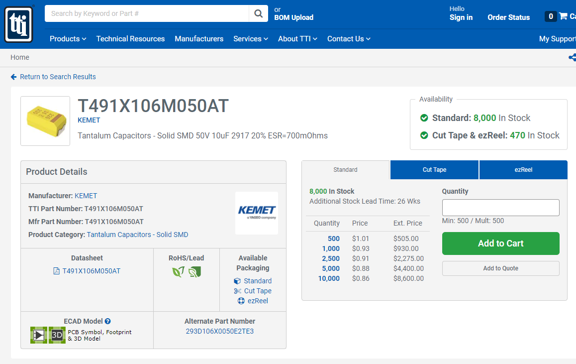This screenshot has width=576, height=364.
Task: Switch to the Cut Tape tab
Action: point(435,170)
